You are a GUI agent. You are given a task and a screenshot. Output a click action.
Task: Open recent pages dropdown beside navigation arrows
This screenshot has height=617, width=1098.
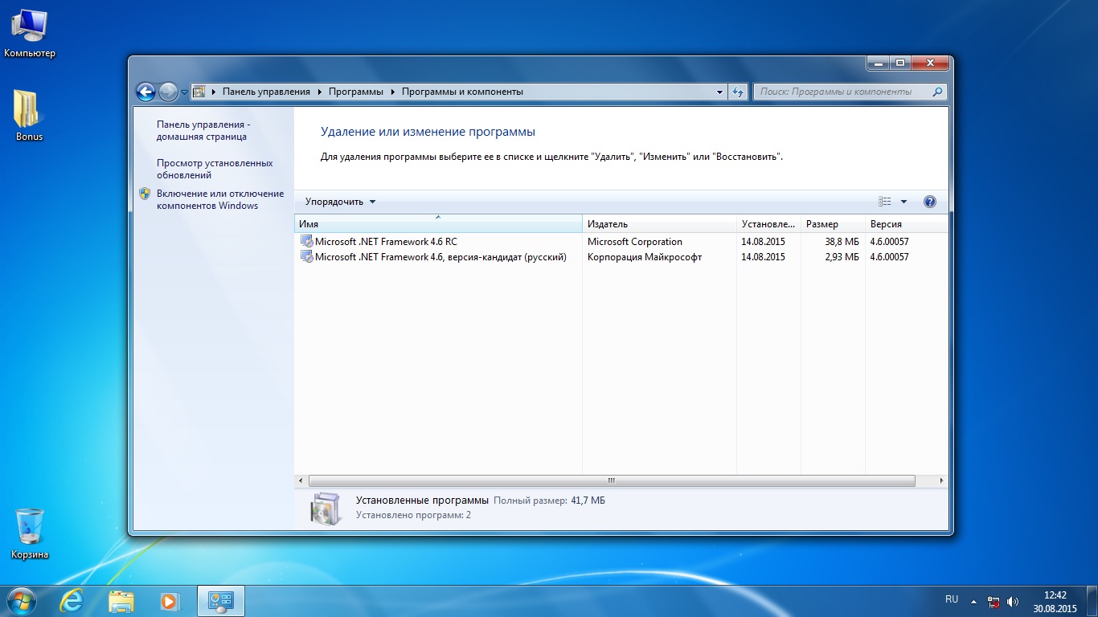click(184, 92)
